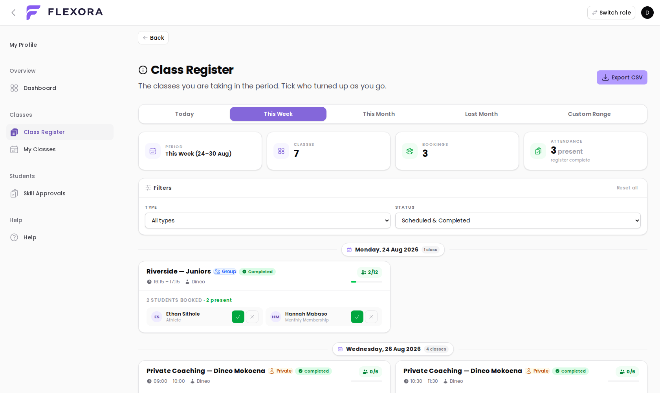This screenshot has width=660, height=393.
Task: Click the Wednesday 26 Aug calendar icon
Action: click(340, 349)
